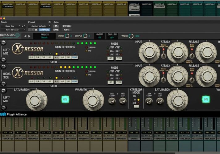Click the COMPARE button
Screen dimensions: 220x154
pyautogui.click(x=44, y=30)
